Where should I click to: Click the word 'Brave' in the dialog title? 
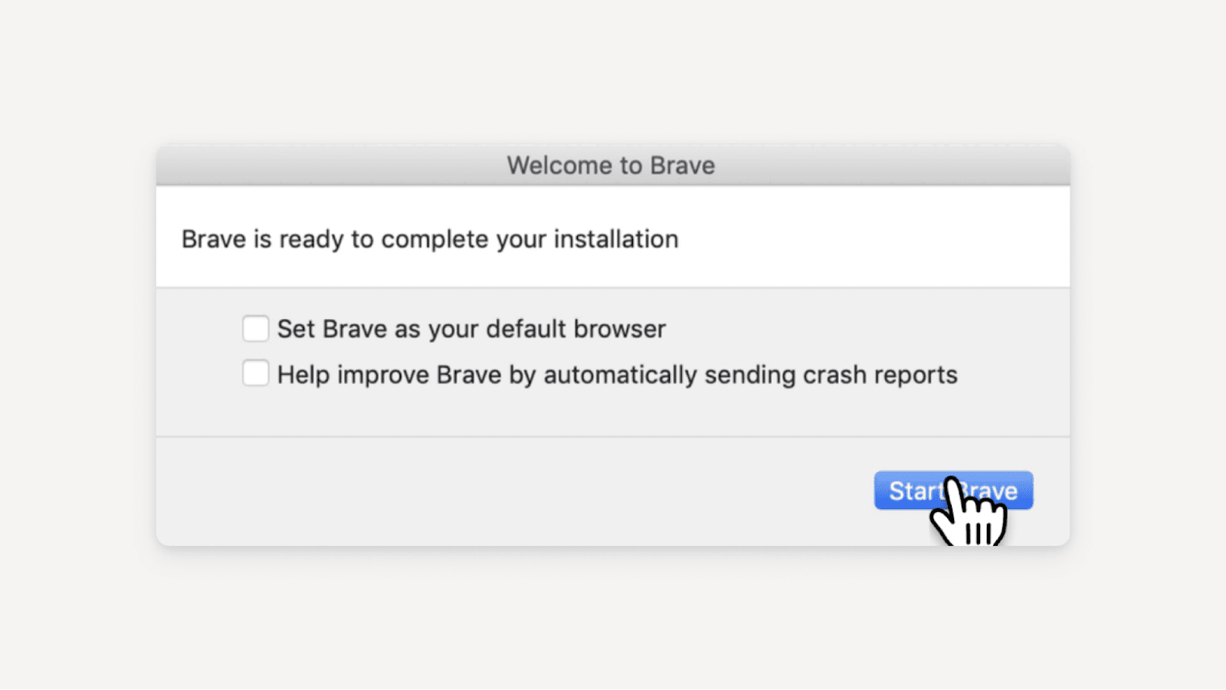click(x=682, y=166)
